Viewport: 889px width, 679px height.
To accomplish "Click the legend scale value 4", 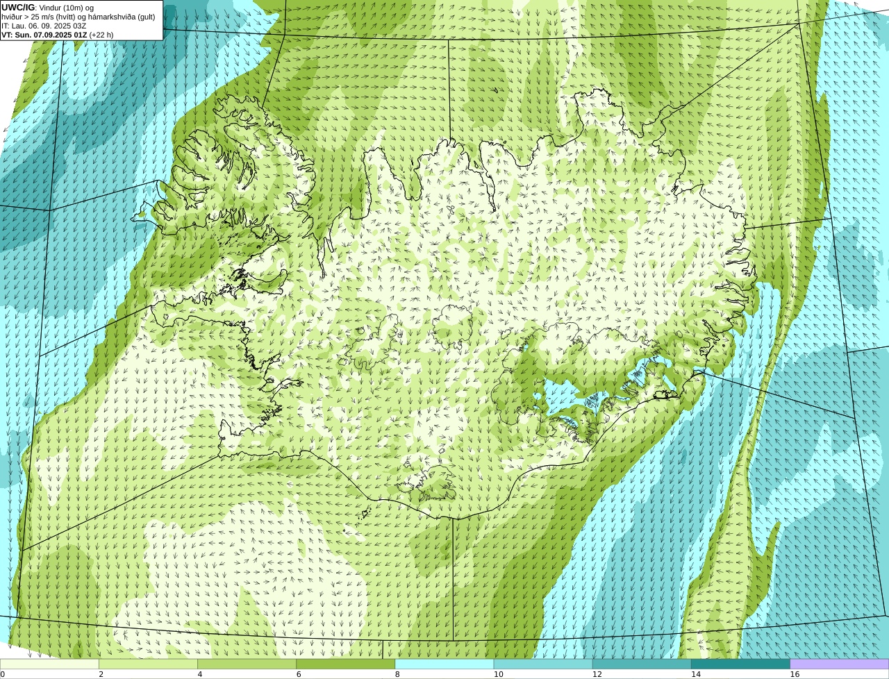I will (x=199, y=674).
